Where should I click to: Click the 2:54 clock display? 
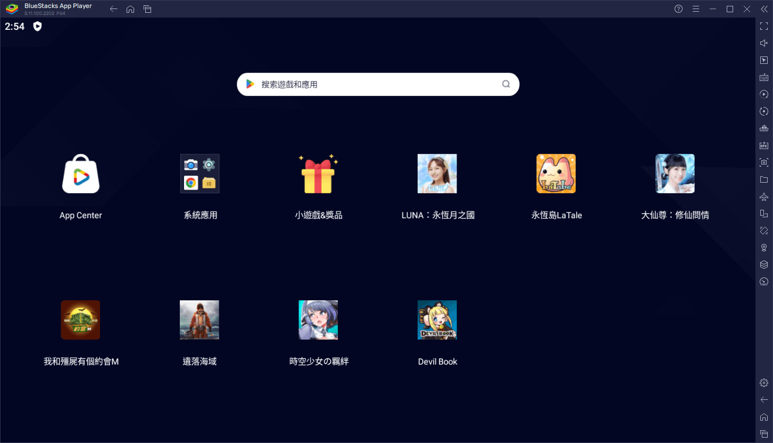[15, 27]
